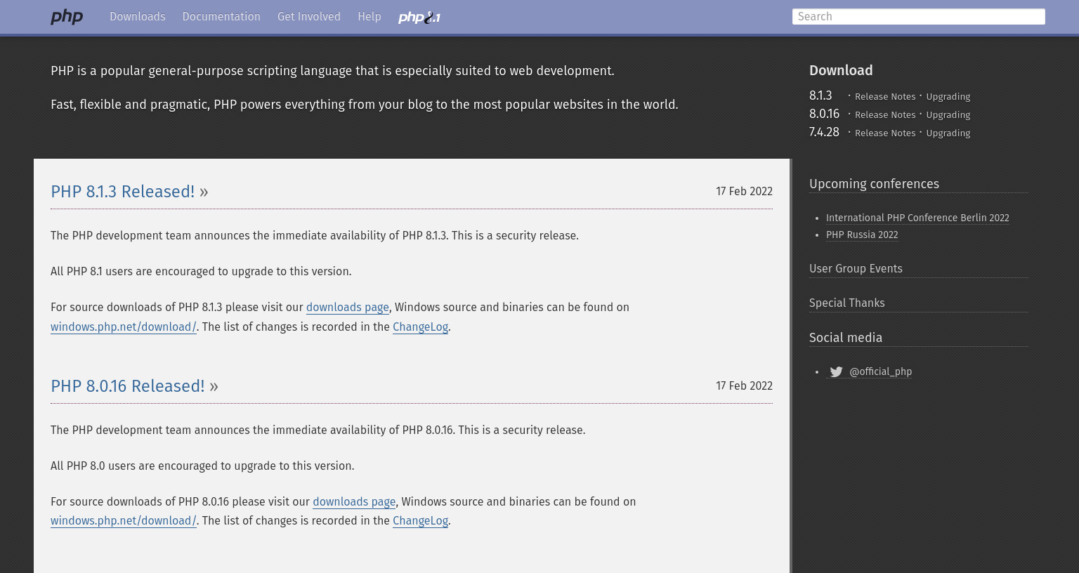The width and height of the screenshot is (1079, 573).
Task: Focus the Search input field
Action: [x=919, y=16]
